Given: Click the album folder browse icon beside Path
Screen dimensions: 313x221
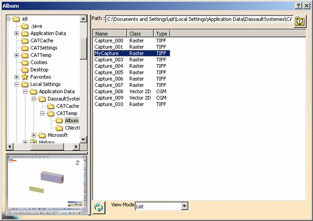Looking at the screenshot, I should tap(300, 21).
